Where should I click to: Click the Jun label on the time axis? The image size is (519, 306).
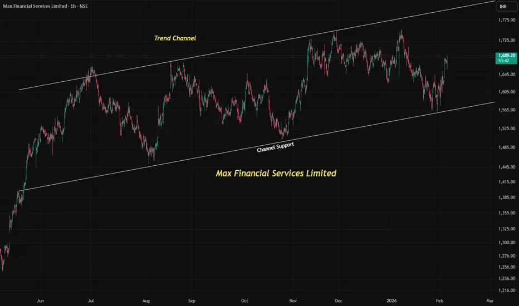[41, 301]
